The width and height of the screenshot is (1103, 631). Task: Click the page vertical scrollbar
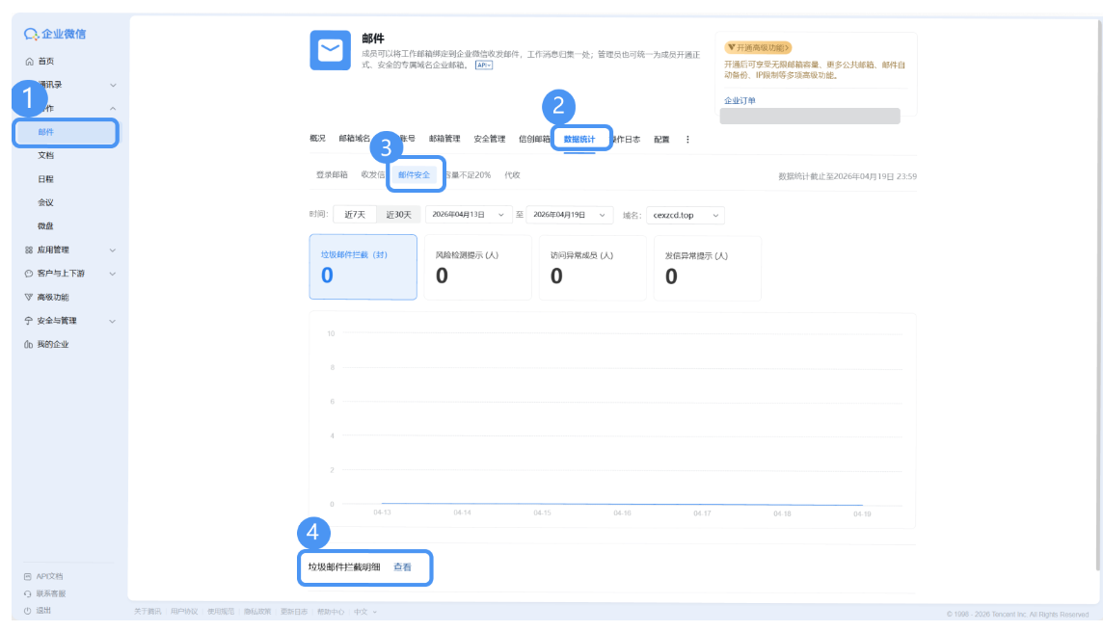[x=1098, y=295]
